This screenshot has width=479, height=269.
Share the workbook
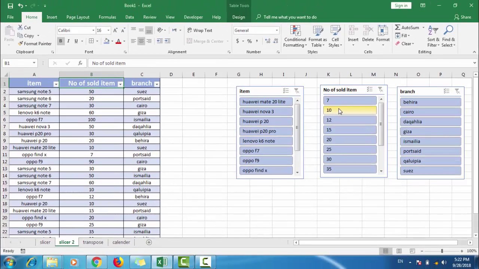coord(463,17)
